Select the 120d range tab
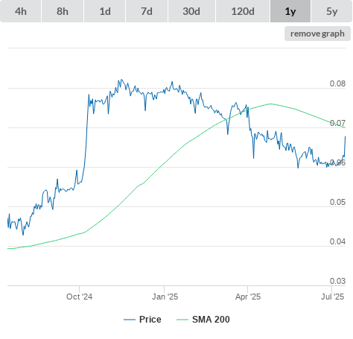 coord(243,11)
